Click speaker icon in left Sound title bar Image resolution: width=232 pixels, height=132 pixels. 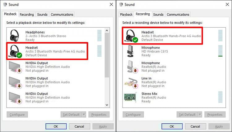point(5,5)
